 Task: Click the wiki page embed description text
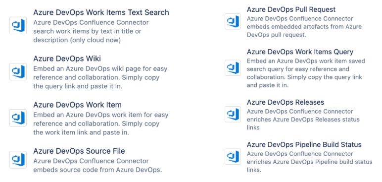(x=100, y=77)
